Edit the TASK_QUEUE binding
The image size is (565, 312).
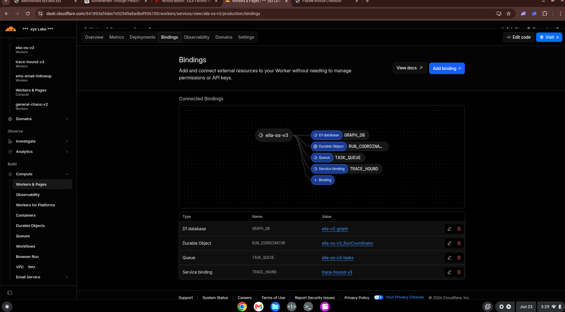[x=449, y=258]
